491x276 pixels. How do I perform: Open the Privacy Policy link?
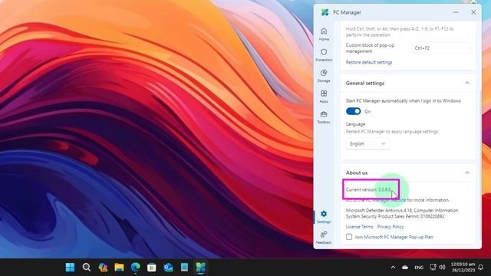(390, 227)
